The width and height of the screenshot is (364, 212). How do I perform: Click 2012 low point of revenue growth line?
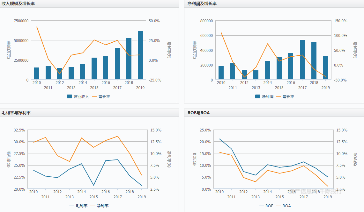click(60, 74)
